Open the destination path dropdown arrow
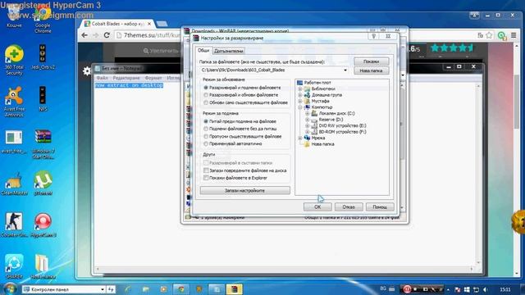Image resolution: width=525 pixels, height=295 pixels. coord(345,70)
